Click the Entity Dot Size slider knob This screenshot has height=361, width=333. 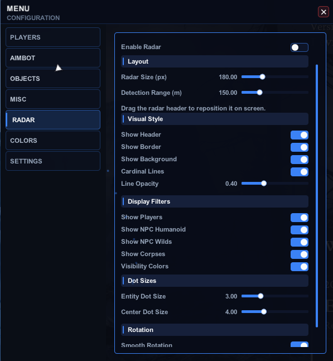pos(260,296)
